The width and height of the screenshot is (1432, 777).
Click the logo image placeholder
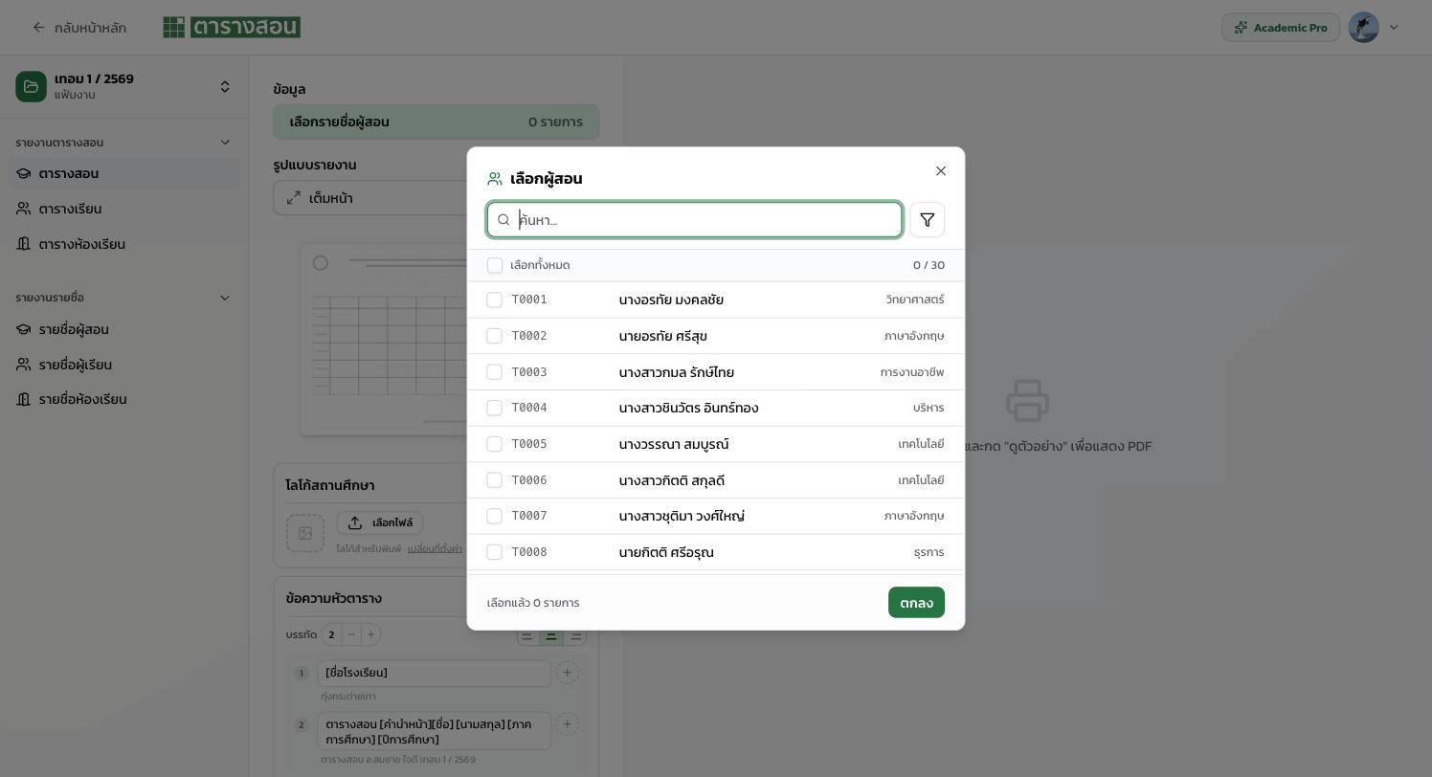tap(305, 533)
